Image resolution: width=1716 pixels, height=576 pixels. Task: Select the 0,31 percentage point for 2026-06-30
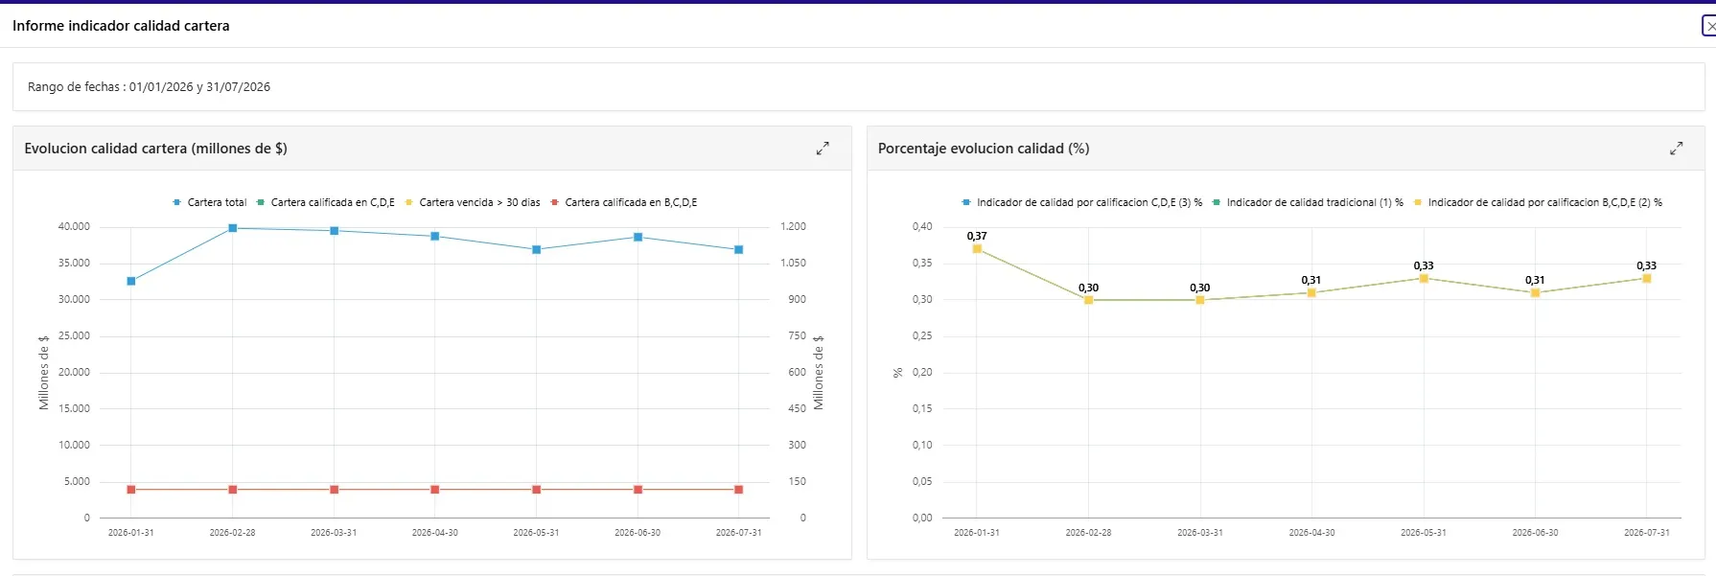pos(1535,293)
